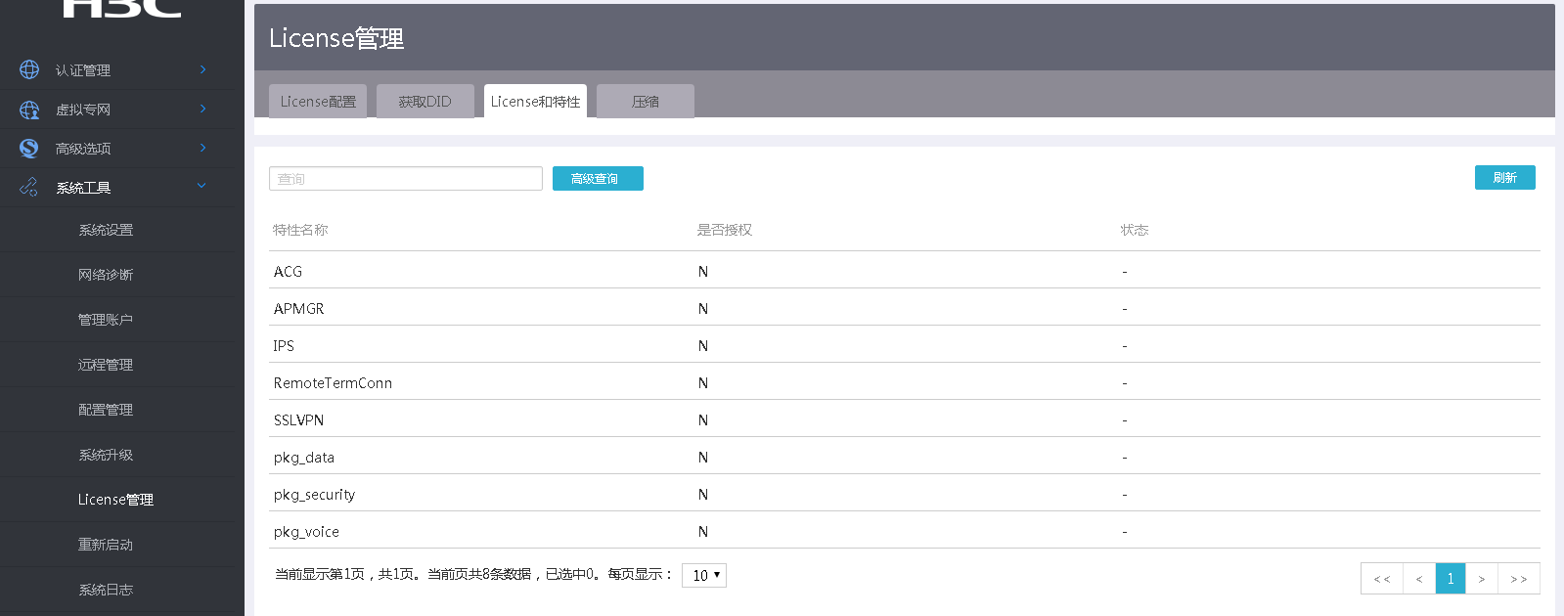Click the tools icon beside 系统工具

(x=29, y=187)
